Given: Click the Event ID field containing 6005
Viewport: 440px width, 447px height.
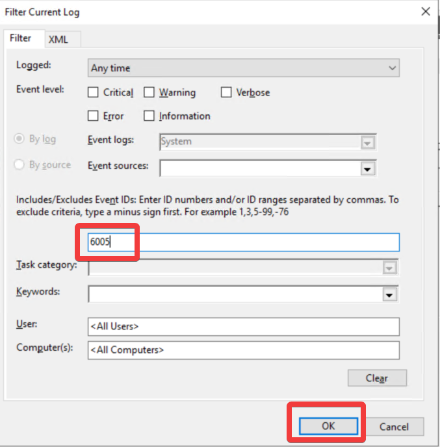Looking at the screenshot, I should 243,242.
